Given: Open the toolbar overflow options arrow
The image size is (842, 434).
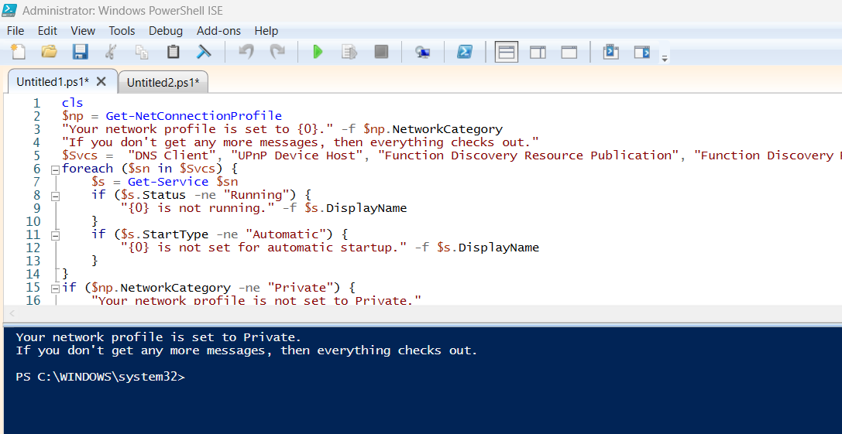Looking at the screenshot, I should click(665, 58).
